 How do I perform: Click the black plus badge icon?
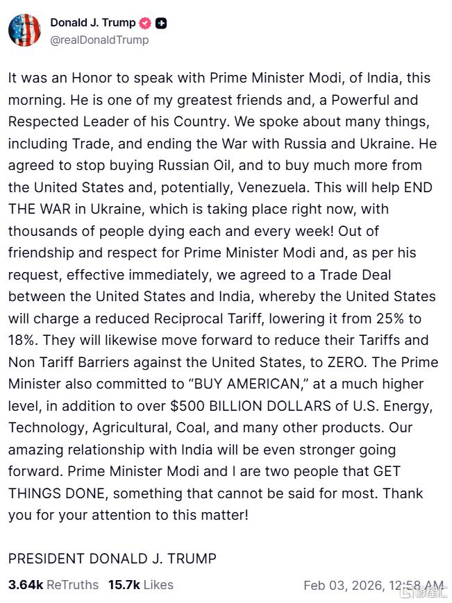(x=161, y=23)
